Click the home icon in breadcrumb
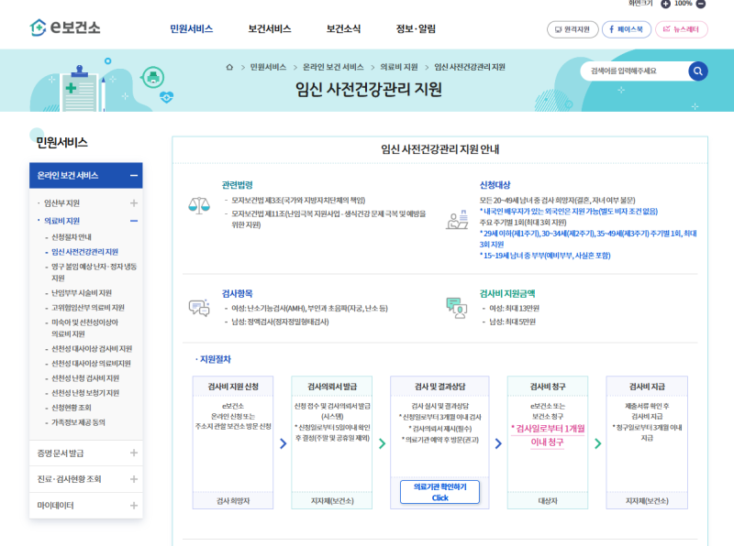Screen dimensions: 734x546 tap(229, 67)
